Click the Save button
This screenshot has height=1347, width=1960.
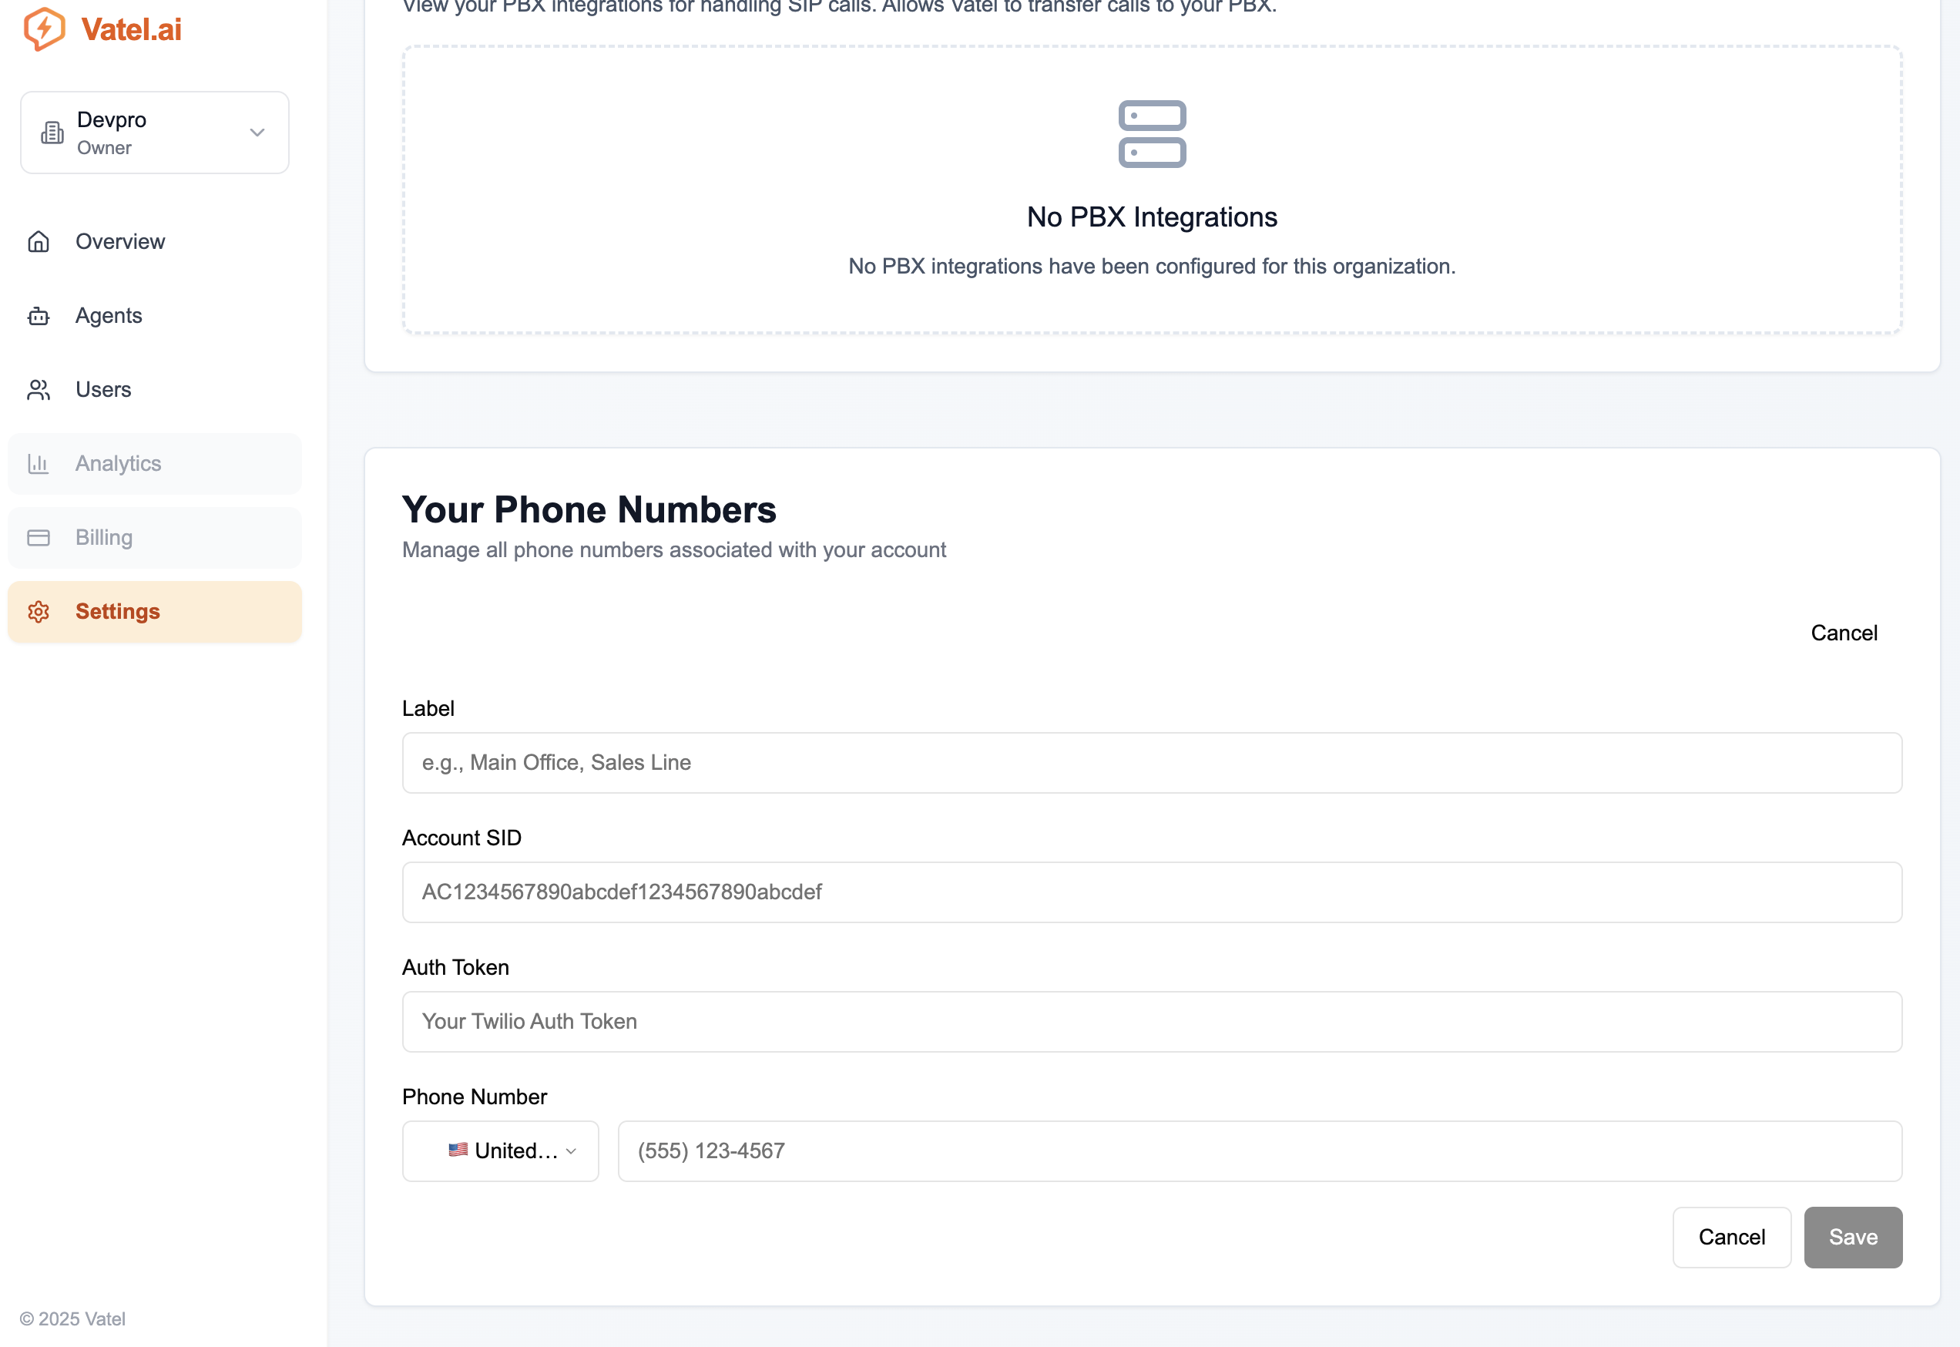(1852, 1237)
